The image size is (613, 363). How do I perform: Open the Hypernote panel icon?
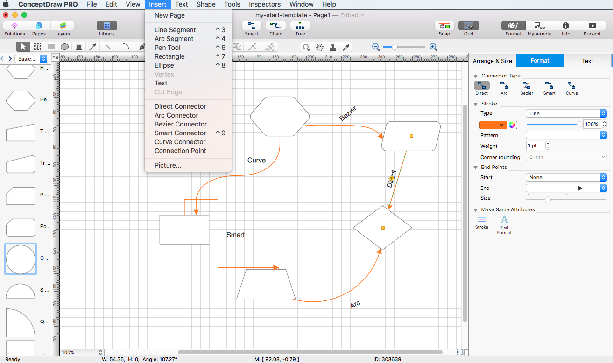pos(539,26)
